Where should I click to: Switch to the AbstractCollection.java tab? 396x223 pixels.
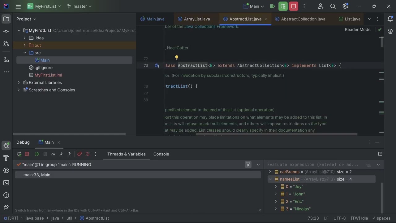(x=300, y=19)
